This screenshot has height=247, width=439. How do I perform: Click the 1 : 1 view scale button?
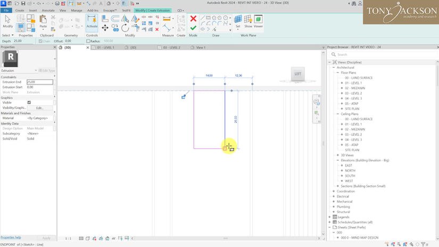click(68, 238)
